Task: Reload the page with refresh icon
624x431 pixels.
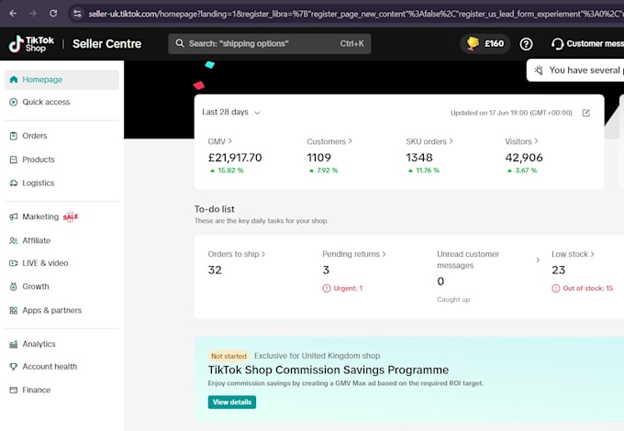Action: point(53,14)
